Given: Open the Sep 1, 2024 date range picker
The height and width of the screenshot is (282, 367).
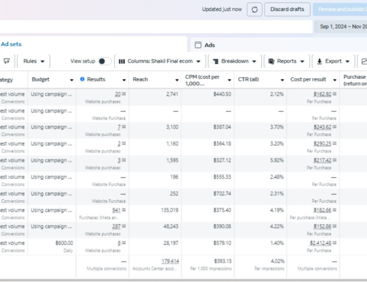Looking at the screenshot, I should (341, 27).
